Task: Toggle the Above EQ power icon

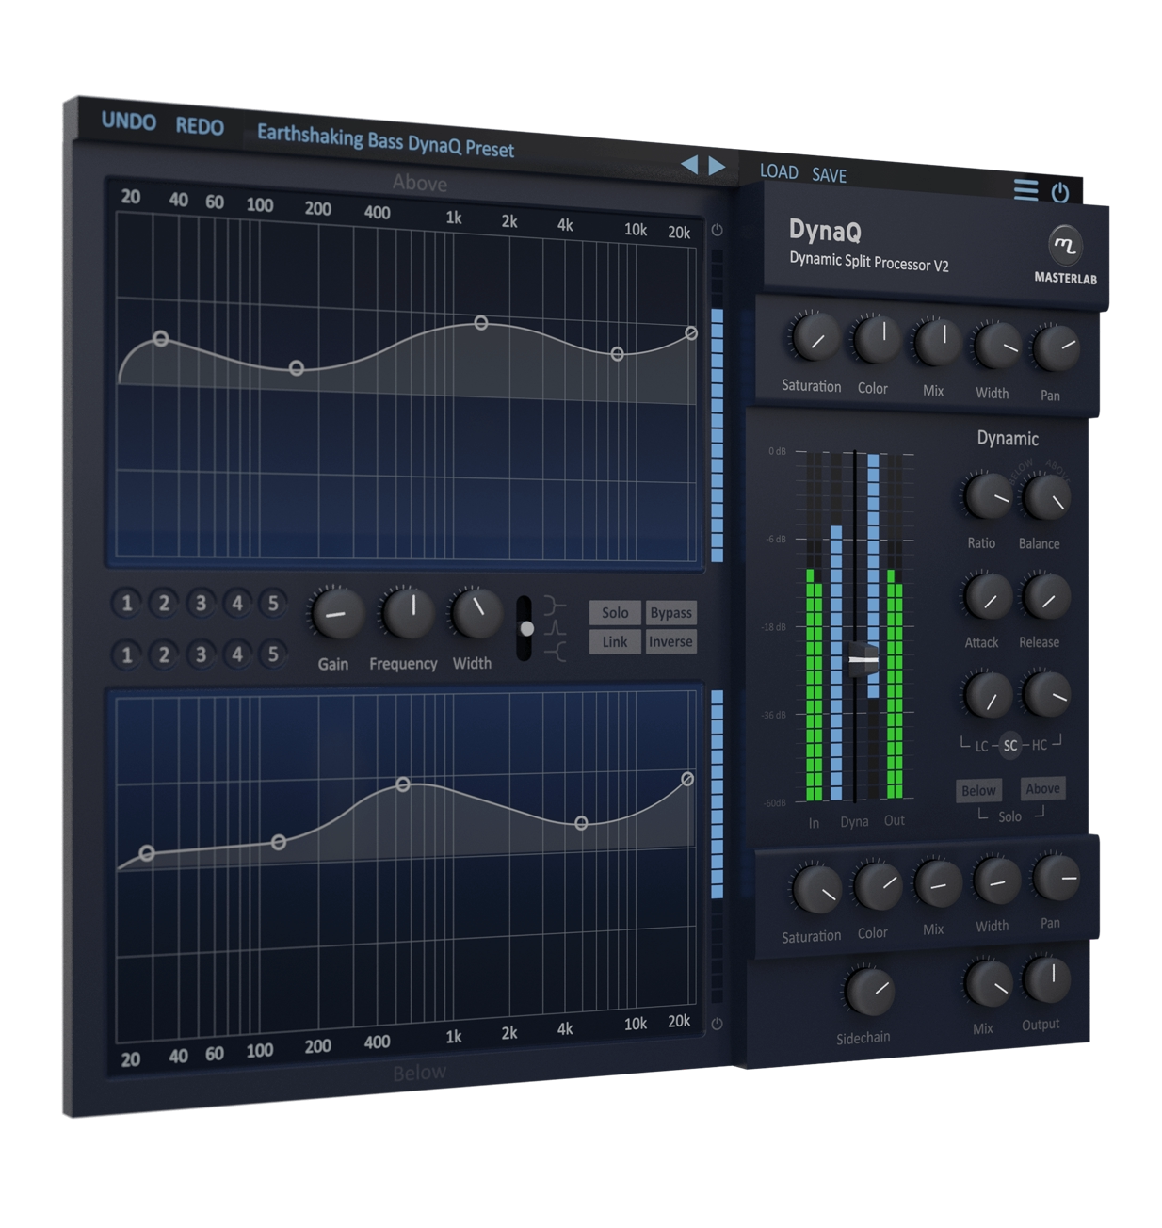Action: pos(717,230)
